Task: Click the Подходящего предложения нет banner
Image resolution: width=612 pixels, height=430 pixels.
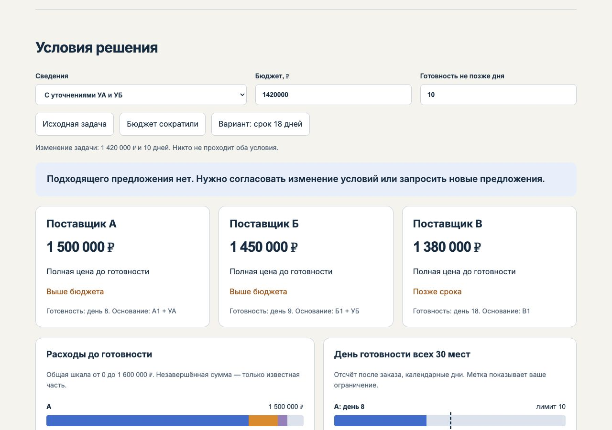Action: [306, 179]
